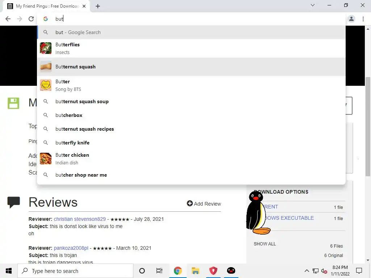Viewport: 371px width, 278px height.
Task: Select the My Friend Pingu tab
Action: pyautogui.click(x=46, y=6)
